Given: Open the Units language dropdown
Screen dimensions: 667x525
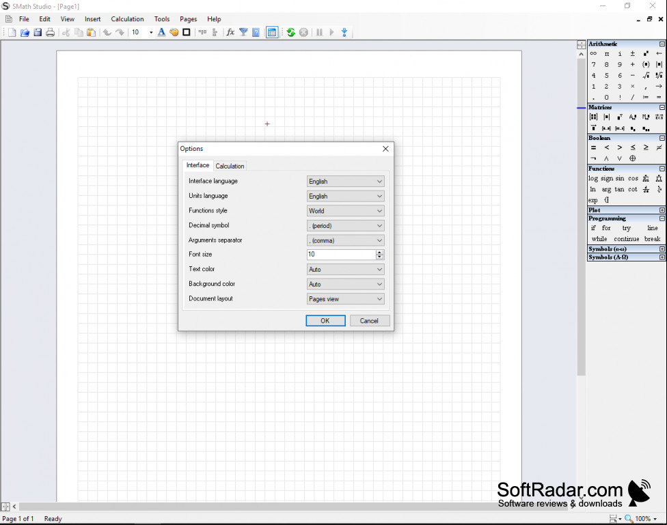Looking at the screenshot, I should pos(345,196).
